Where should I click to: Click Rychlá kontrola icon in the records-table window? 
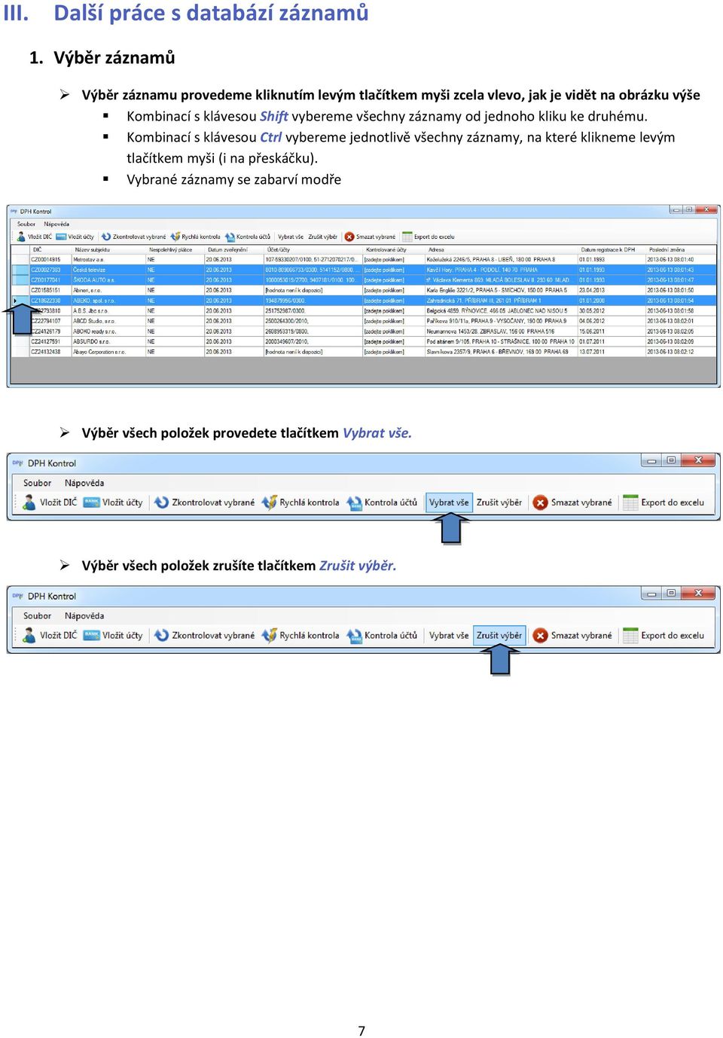[175, 237]
